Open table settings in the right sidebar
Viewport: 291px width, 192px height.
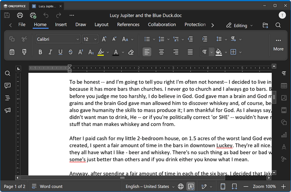(284, 86)
